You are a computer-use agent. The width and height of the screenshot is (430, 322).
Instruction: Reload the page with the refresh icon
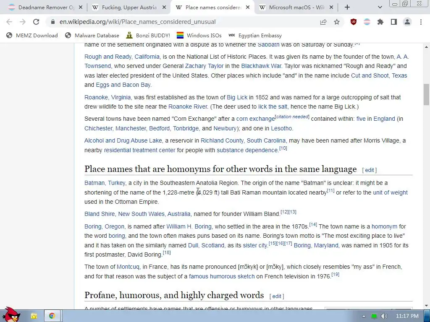tap(36, 22)
